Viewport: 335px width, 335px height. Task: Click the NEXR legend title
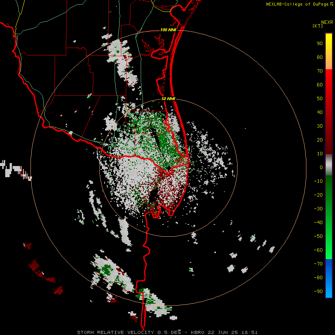[x=327, y=22]
